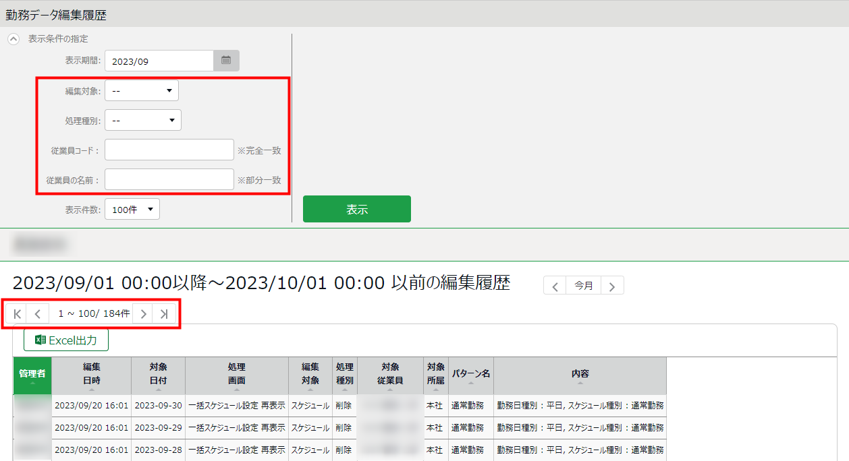The image size is (849, 461).
Task: Click the ※完全一致 note text
Action: (x=258, y=150)
